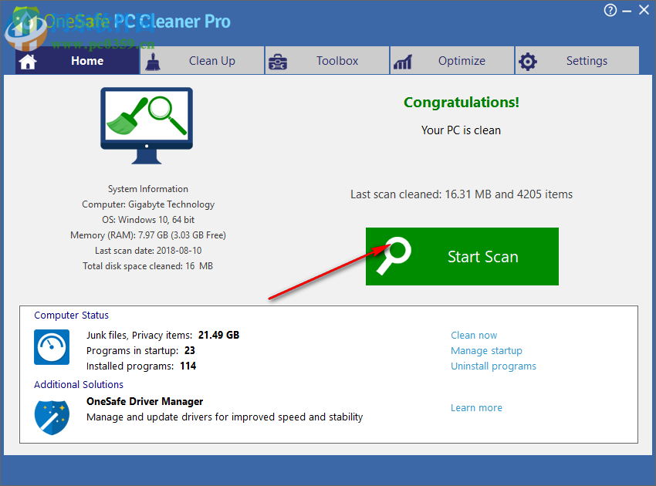Click Learn more about Driver Manager
Screen dimensions: 656x486
476,407
